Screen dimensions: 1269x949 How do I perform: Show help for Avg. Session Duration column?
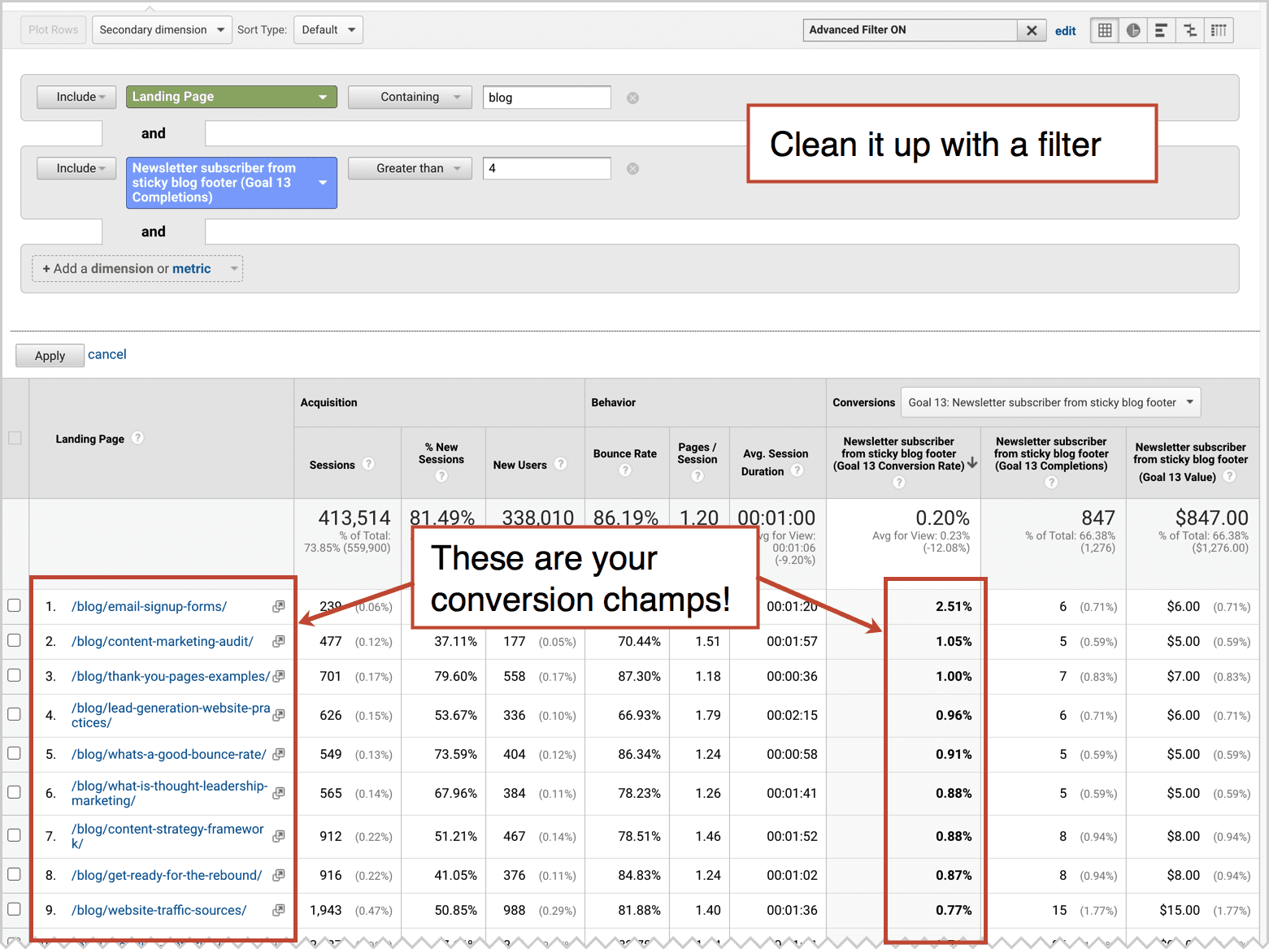pyautogui.click(x=797, y=470)
